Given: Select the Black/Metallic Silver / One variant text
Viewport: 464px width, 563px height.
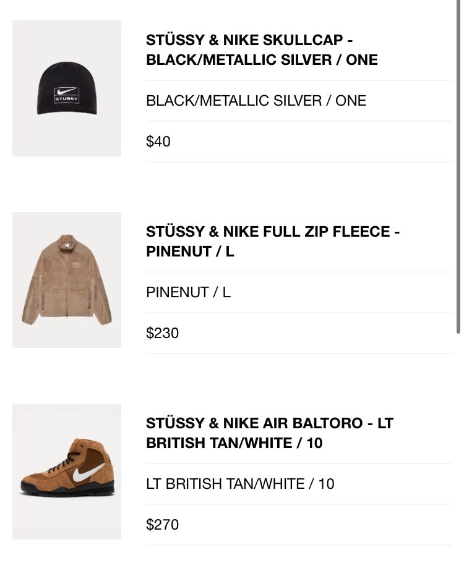Looking at the screenshot, I should [256, 100].
